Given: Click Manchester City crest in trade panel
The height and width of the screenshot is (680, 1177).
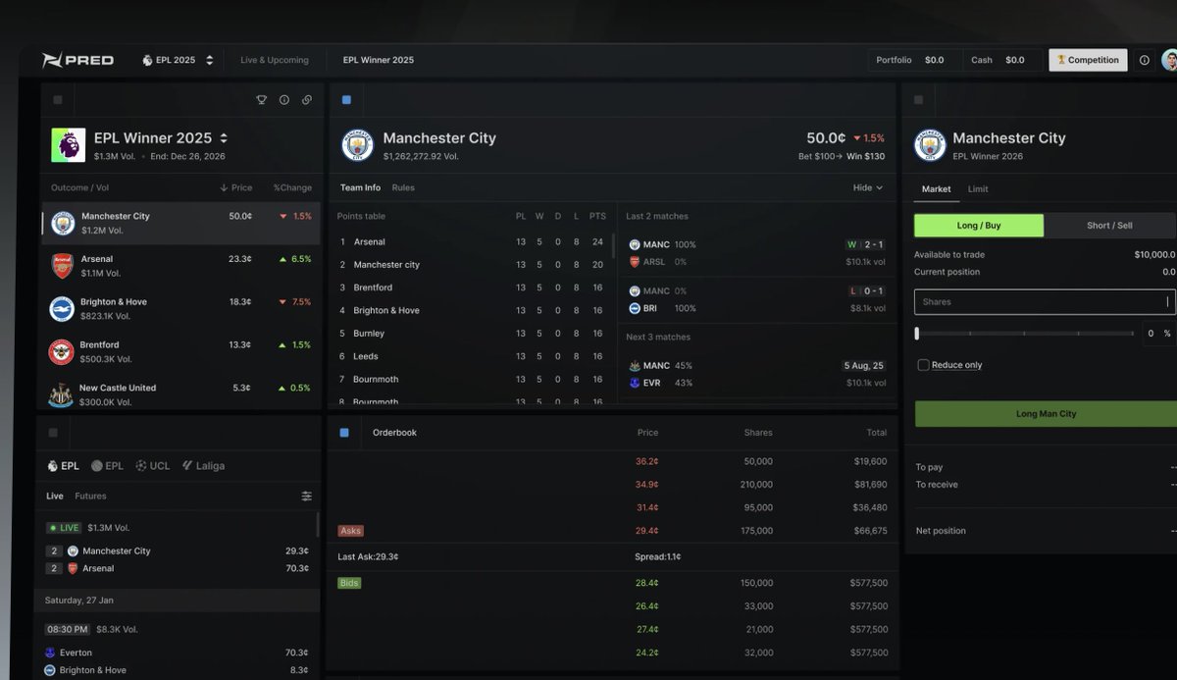Looking at the screenshot, I should pos(930,145).
